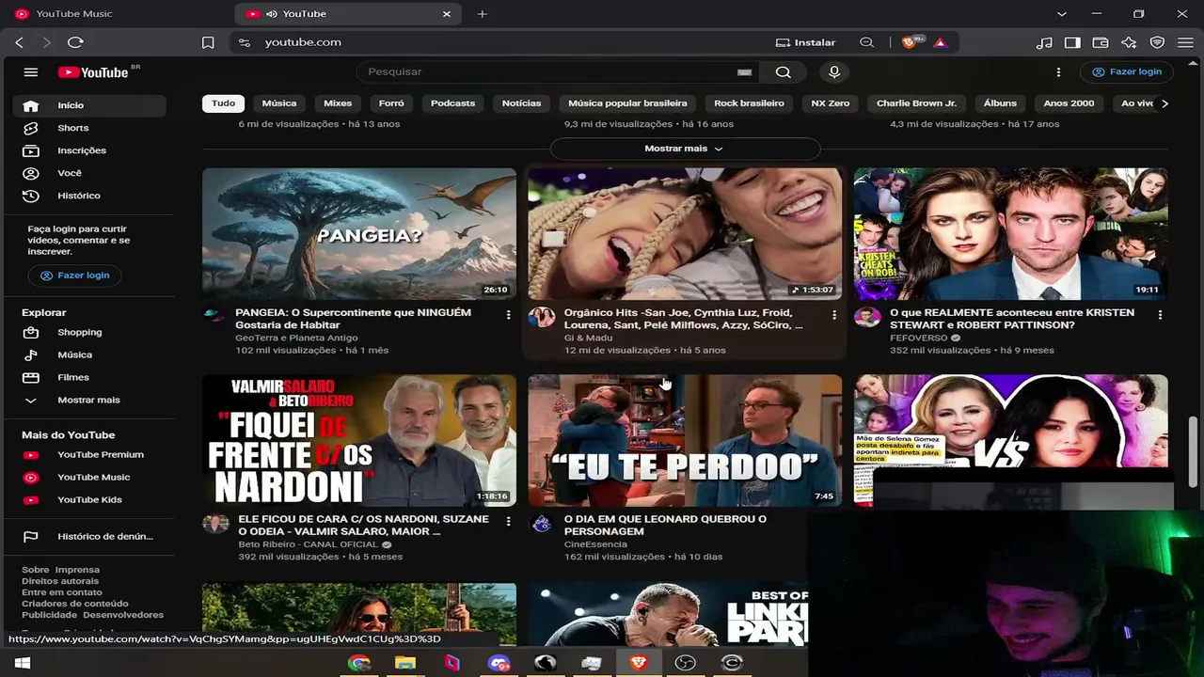
Task: Open the YouTube guide hamburger menu
Action: coord(31,72)
